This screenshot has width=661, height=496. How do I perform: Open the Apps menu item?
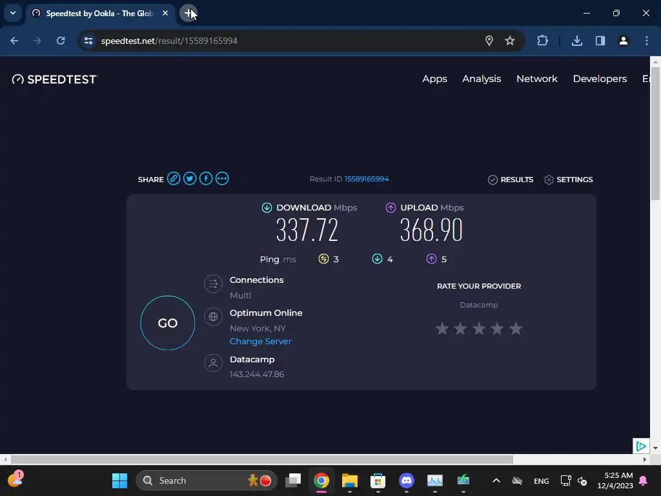(434, 79)
